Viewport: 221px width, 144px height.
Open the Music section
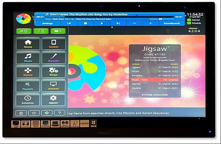coord(28,58)
